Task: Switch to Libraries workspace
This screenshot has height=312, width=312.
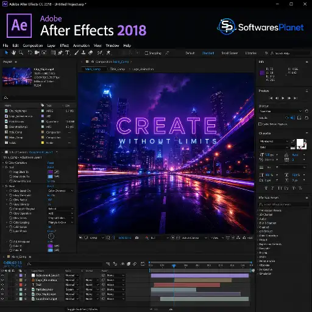Action: 251,53
